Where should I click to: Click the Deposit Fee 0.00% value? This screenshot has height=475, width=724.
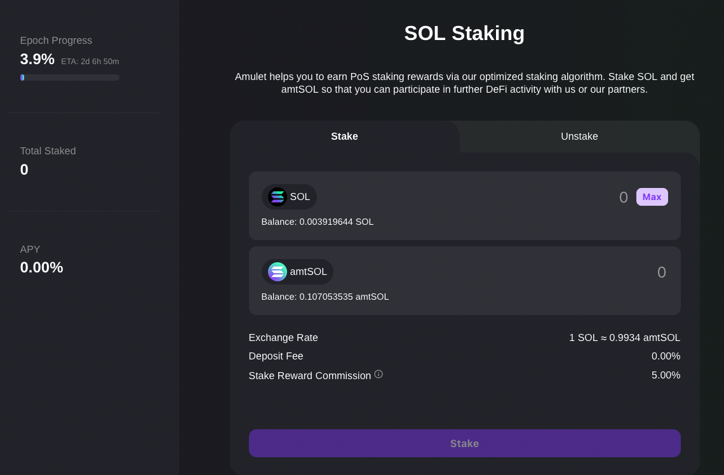666,356
